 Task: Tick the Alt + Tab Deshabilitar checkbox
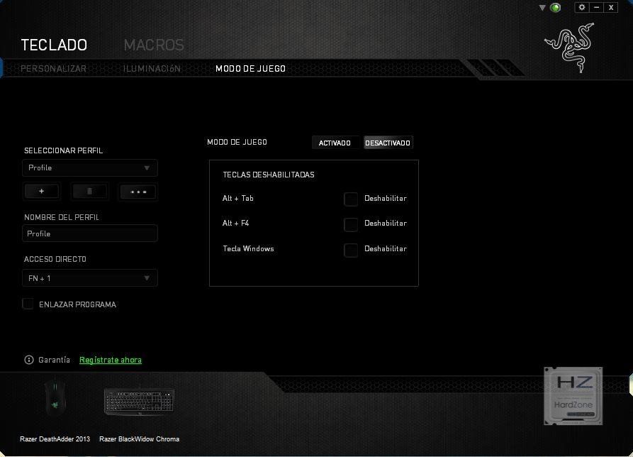tap(351, 199)
